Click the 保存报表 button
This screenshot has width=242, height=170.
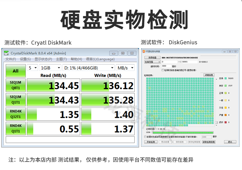click(x=180, y=142)
